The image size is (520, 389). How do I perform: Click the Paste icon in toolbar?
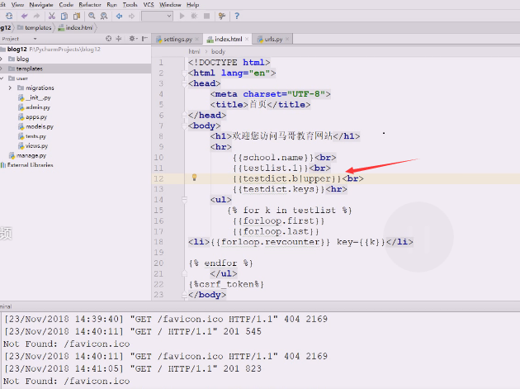point(77,16)
